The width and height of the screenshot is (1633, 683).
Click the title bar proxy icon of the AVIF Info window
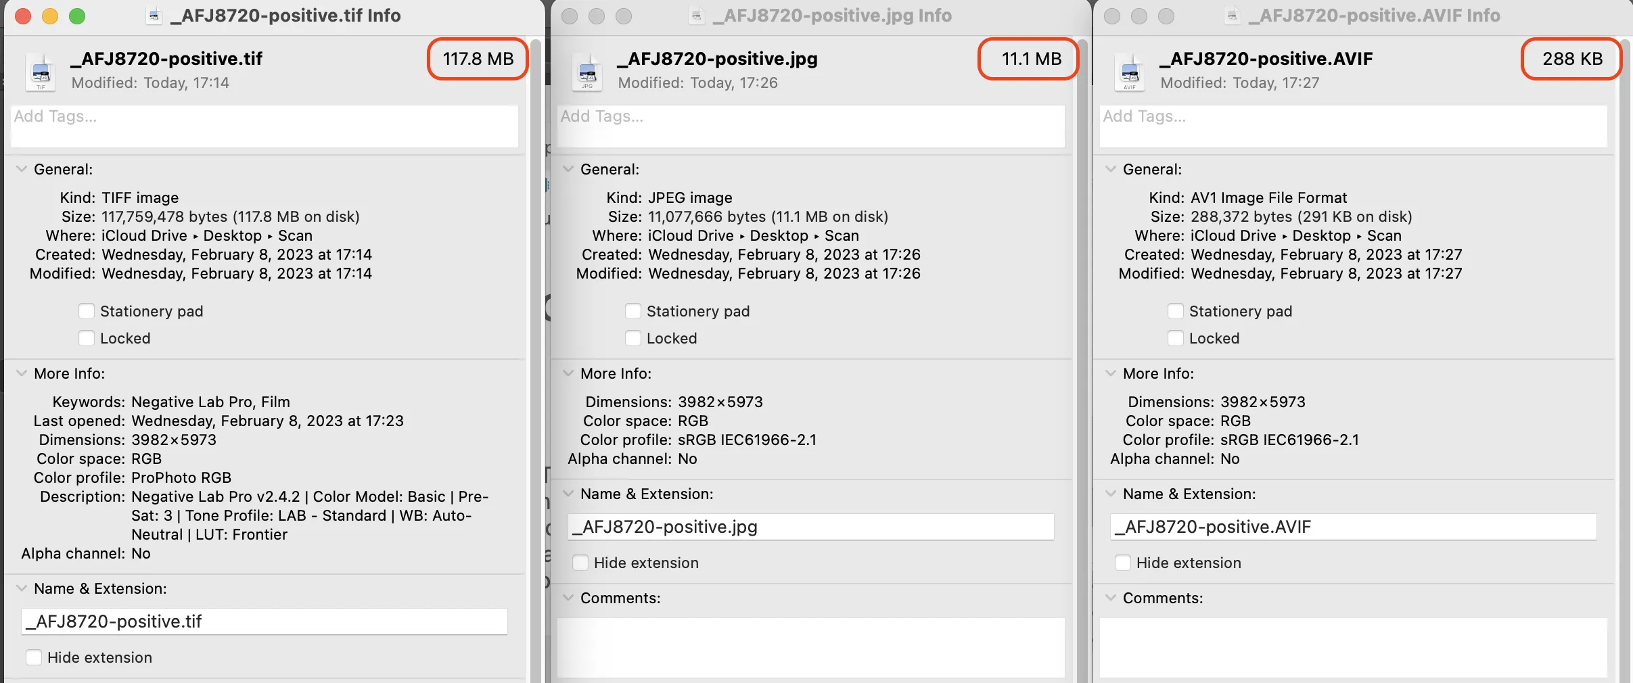[1233, 16]
